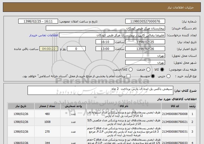This screenshot has width=204, height=144.
Task: Choose the جزیی purchase process option
Action: click(x=168, y=76)
